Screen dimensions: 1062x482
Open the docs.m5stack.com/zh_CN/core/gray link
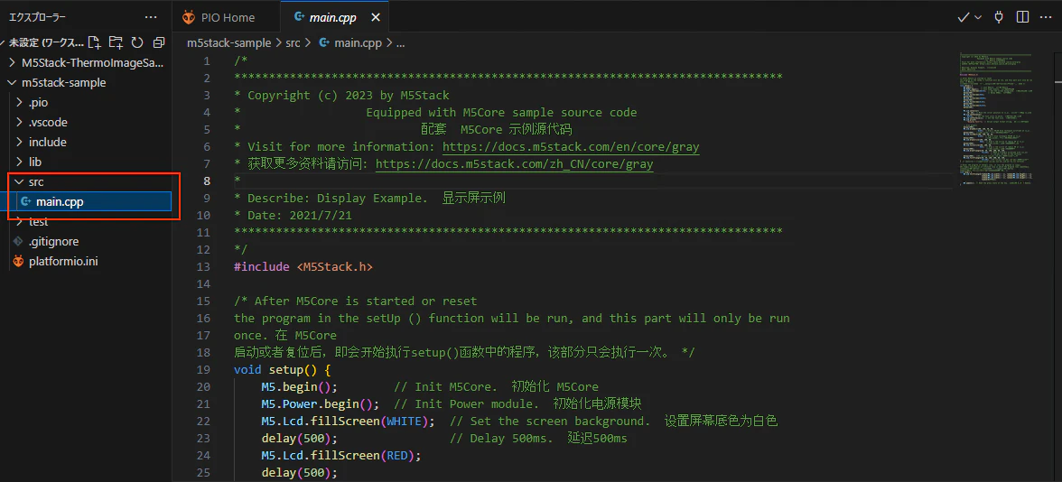point(514,163)
